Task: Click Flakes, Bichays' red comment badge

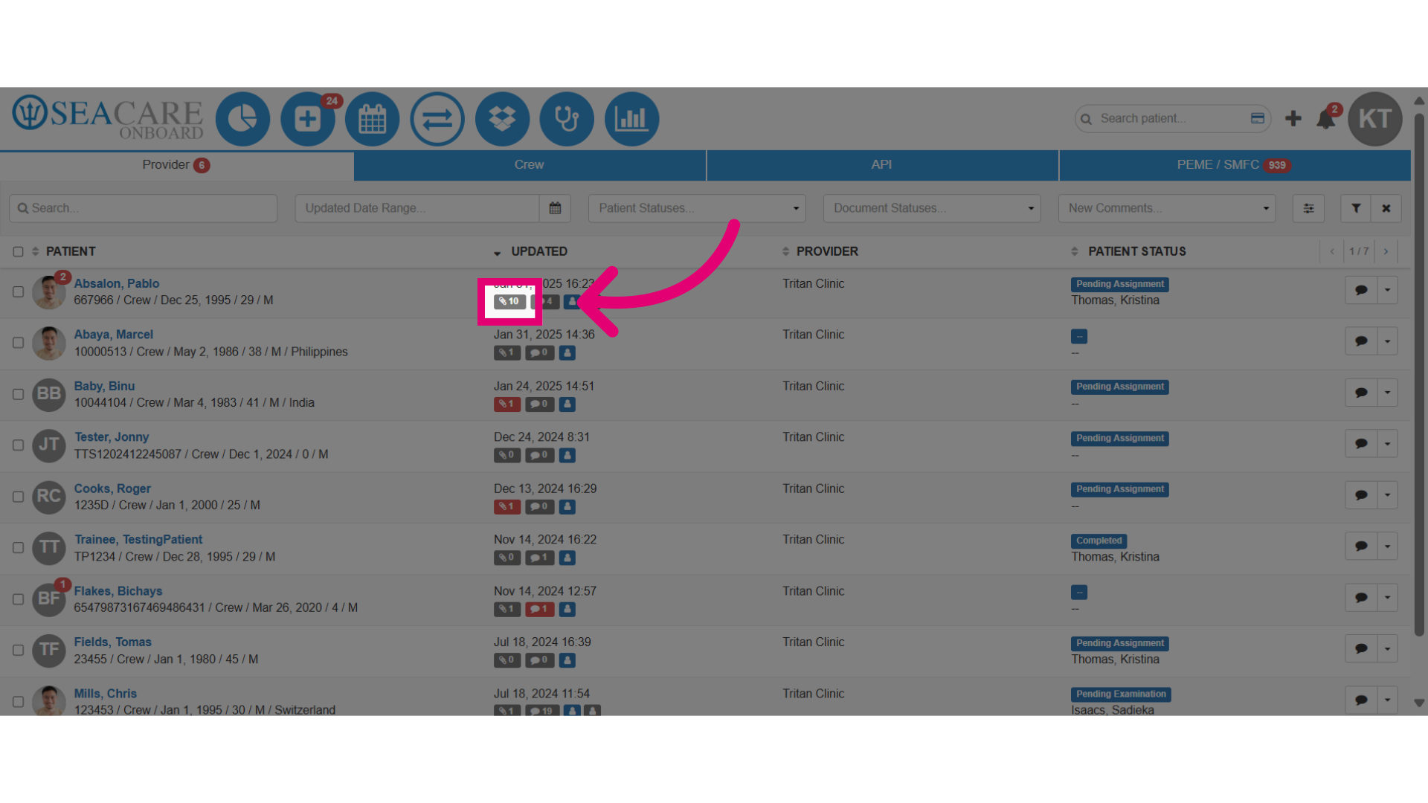Action: click(x=539, y=610)
